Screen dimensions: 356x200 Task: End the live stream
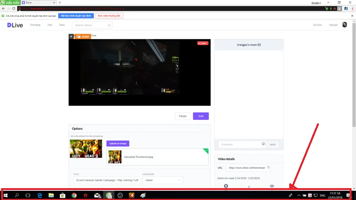(201, 116)
